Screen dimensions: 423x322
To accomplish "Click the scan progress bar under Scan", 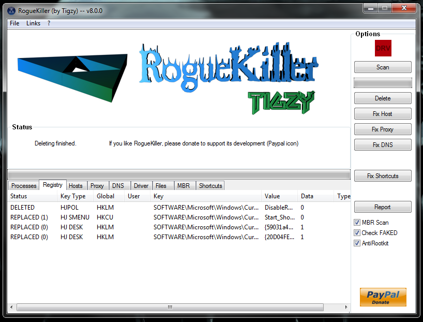I will [383, 83].
